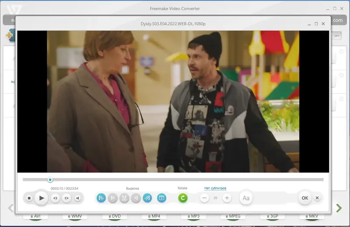Select convert to MP4 format
Viewport: 350px width, 227px height.
(x=154, y=217)
